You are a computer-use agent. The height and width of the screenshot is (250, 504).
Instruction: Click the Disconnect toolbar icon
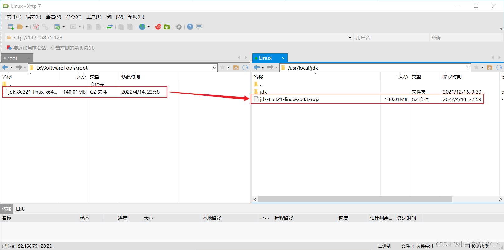(x=36, y=27)
